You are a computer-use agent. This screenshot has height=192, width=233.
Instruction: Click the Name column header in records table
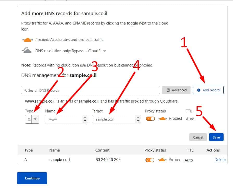pos(54,150)
